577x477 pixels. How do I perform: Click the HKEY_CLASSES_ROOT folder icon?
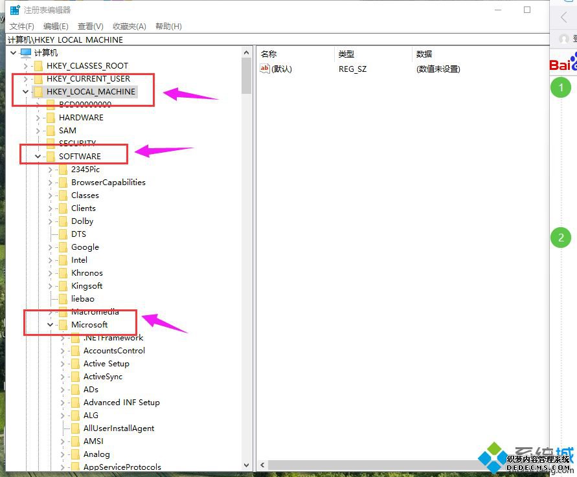click(38, 66)
